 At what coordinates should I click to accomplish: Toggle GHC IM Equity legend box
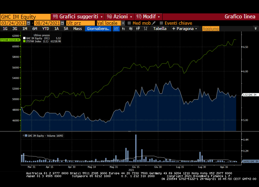[24, 38]
